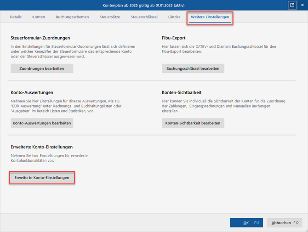Open the Erweiterte Konto-Einstellungen button
This screenshot has height=232, width=308.
tap(42, 178)
